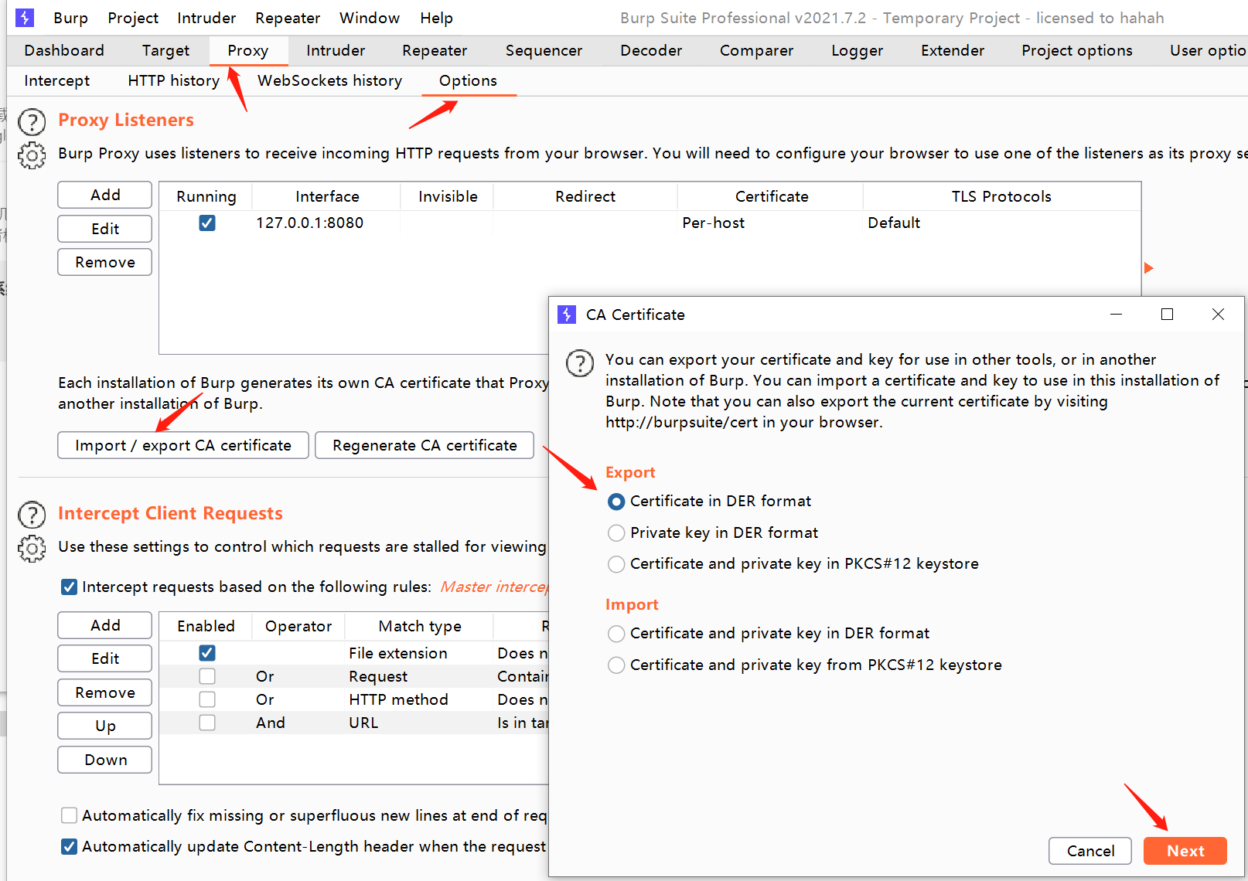Open Proxy Listeners help question-mark icon
This screenshot has width=1248, height=881.
pyautogui.click(x=32, y=122)
